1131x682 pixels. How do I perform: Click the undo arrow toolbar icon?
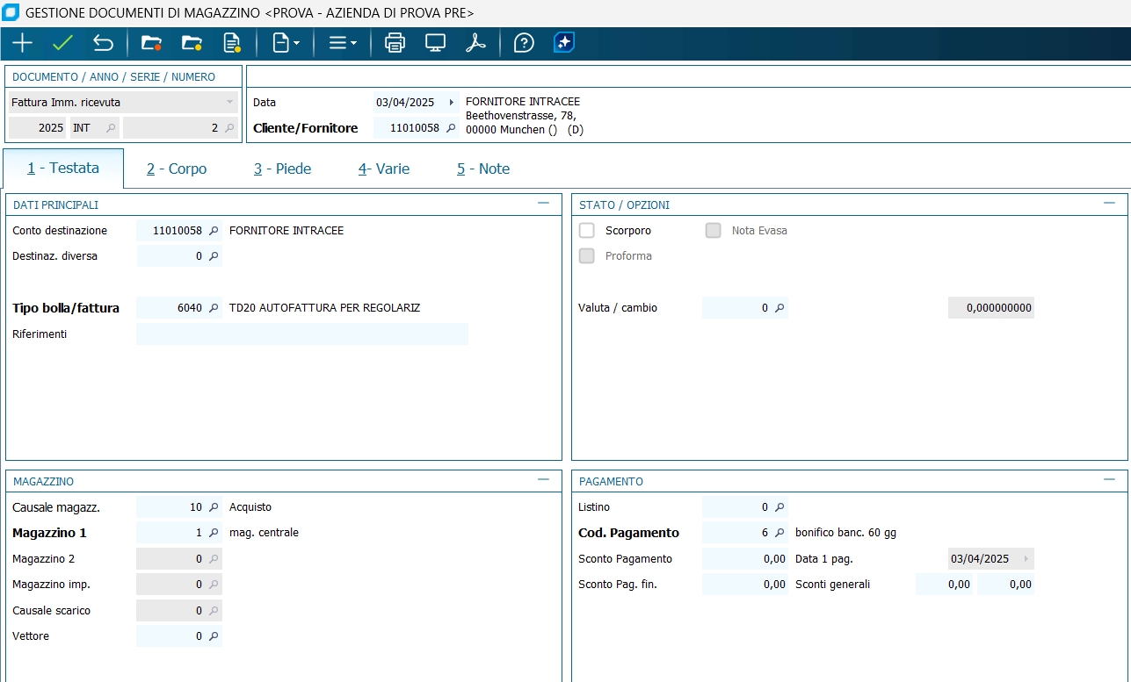click(103, 43)
